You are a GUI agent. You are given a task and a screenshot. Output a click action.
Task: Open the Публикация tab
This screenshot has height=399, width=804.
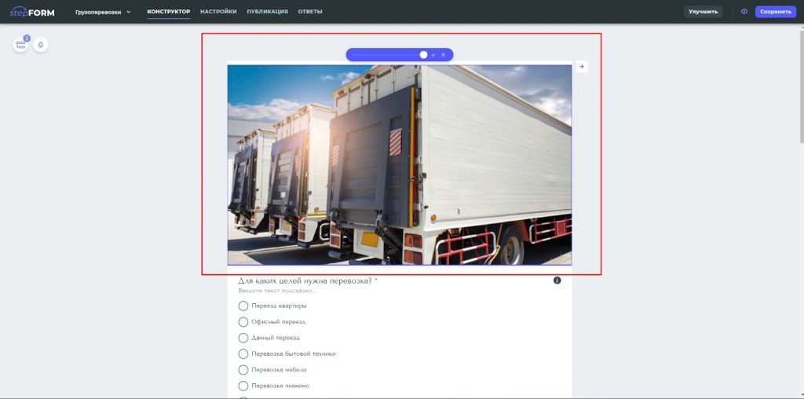(267, 12)
